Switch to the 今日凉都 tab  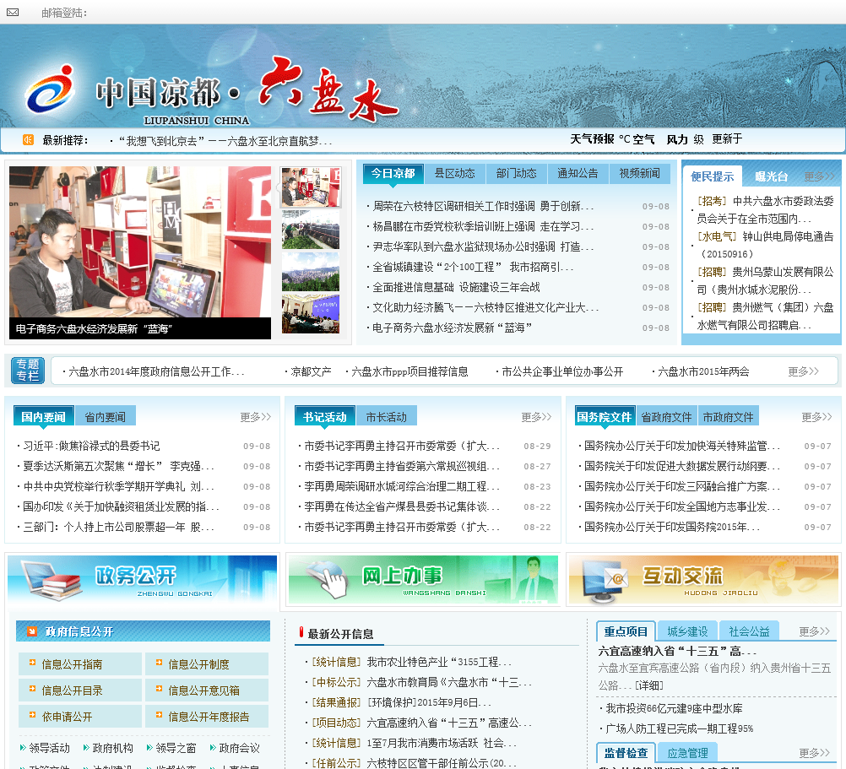pos(393,173)
